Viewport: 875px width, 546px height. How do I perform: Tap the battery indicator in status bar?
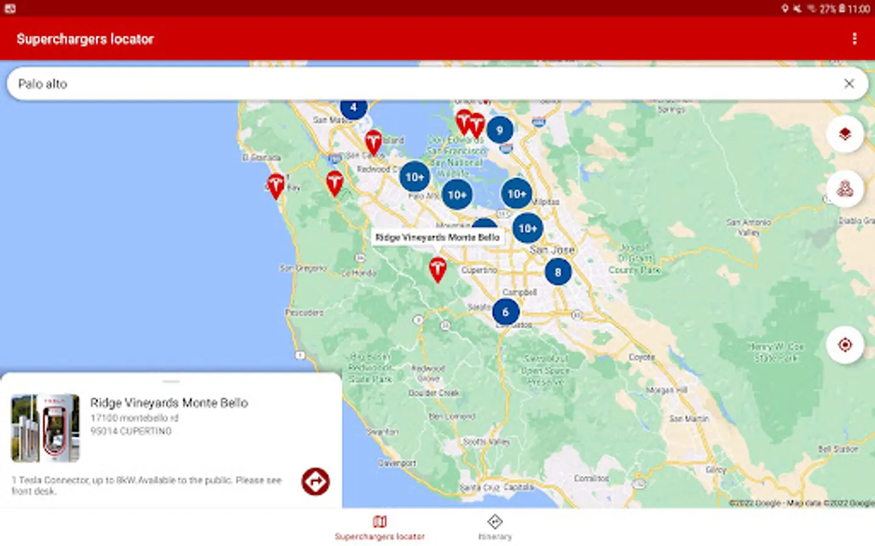coord(842,8)
